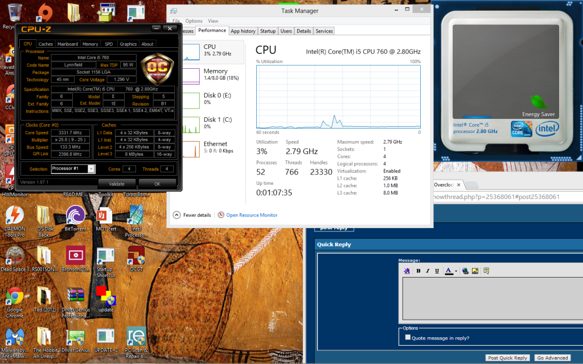Click the Insert Image icon
The height and width of the screenshot is (364, 583).
[475, 271]
